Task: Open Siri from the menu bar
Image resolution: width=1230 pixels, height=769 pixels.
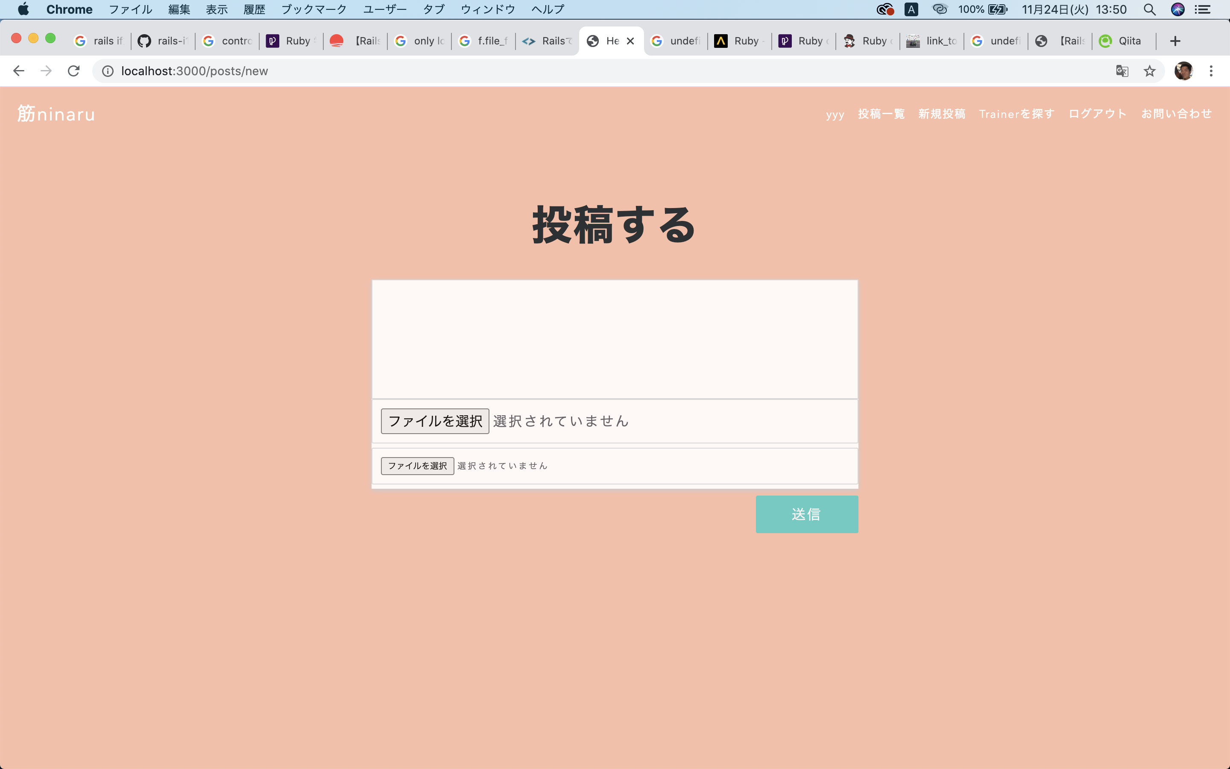Action: coord(1177,9)
